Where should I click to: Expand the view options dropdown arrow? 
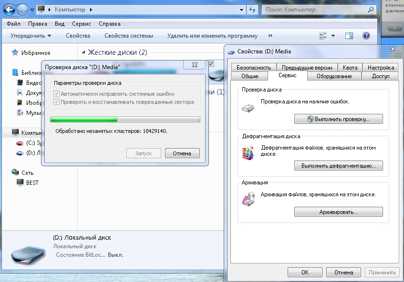(x=333, y=36)
